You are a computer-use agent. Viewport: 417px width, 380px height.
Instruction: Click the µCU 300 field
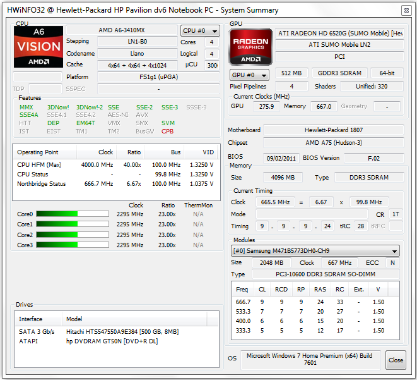pos(212,65)
